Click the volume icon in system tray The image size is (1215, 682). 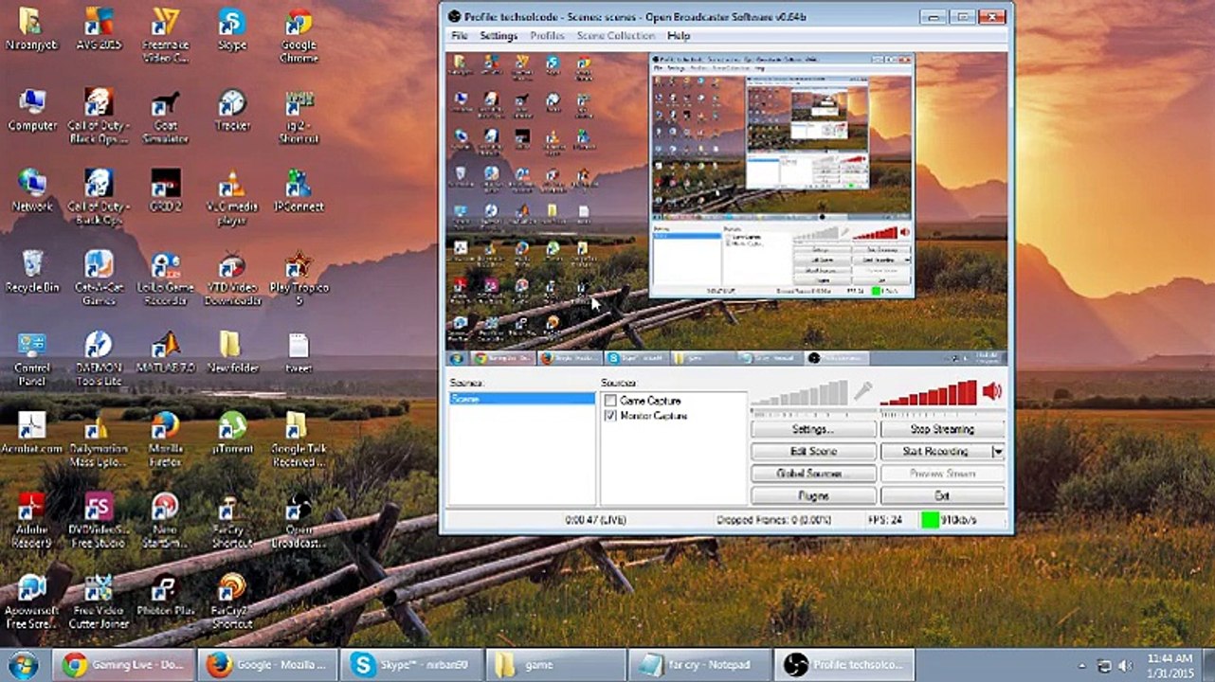1126,666
